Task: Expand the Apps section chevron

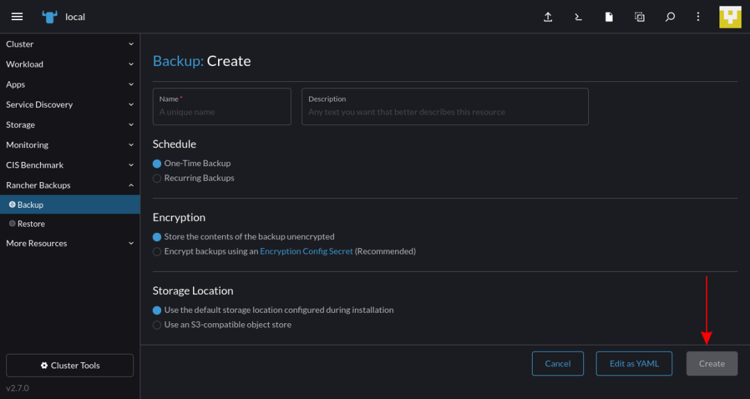Action: coord(131,84)
